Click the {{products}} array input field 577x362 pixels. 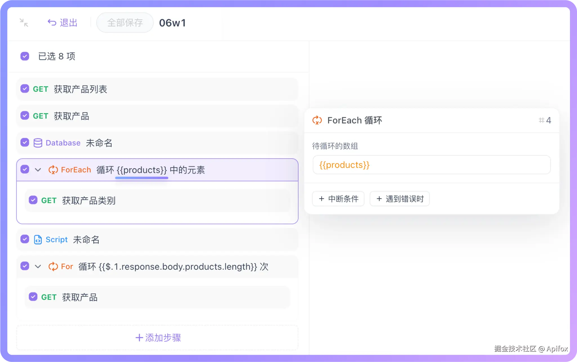click(431, 165)
